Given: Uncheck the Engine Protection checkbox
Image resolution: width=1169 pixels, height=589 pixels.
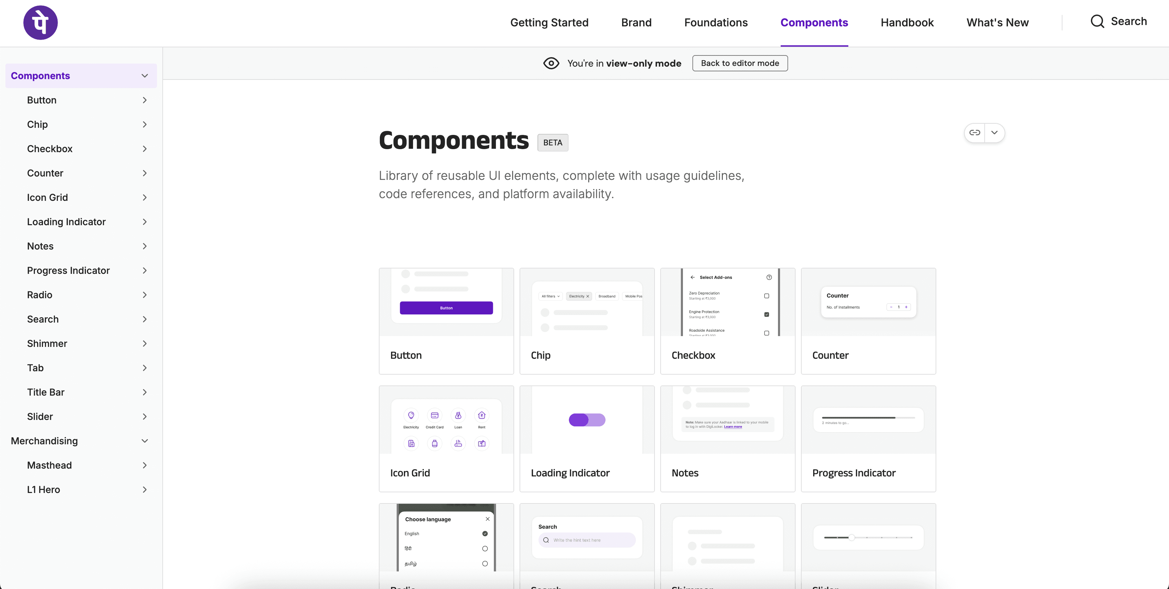Looking at the screenshot, I should tap(766, 314).
